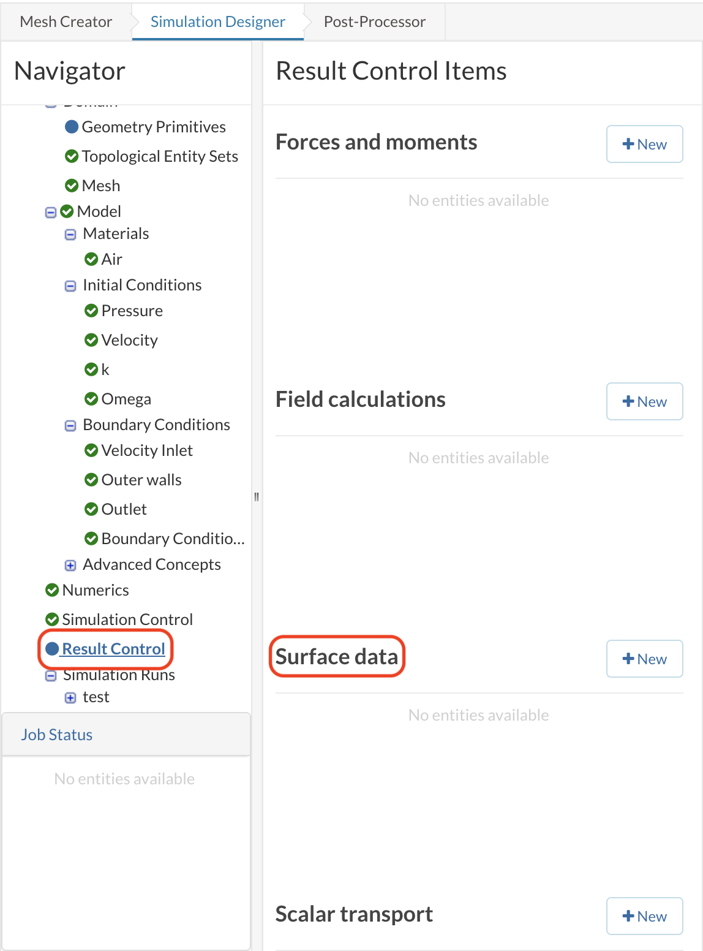Open the Result Control link

(x=114, y=649)
